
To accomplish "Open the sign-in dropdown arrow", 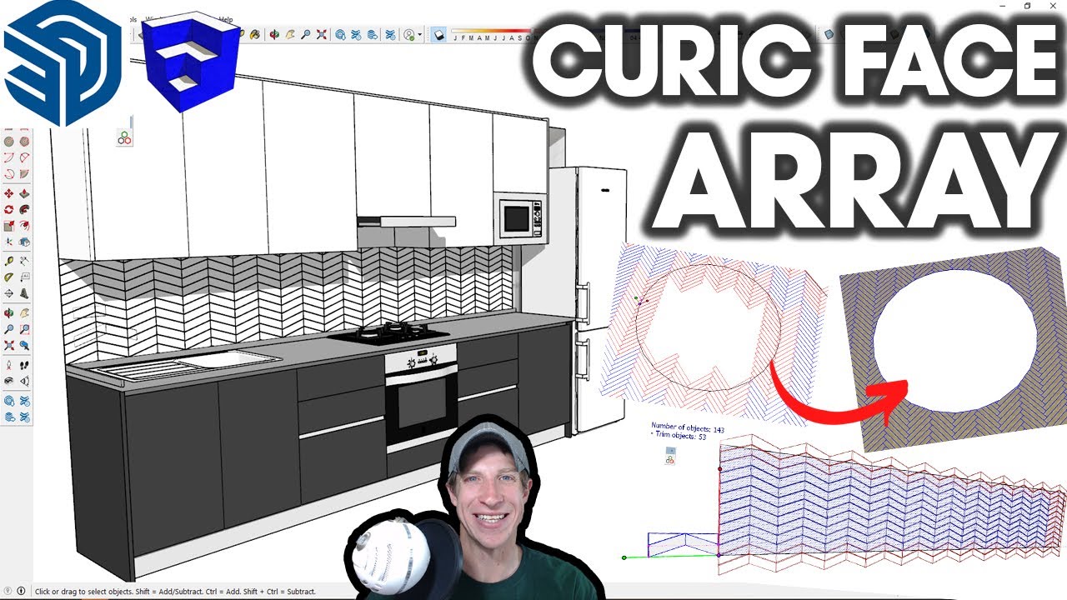I will click(419, 34).
